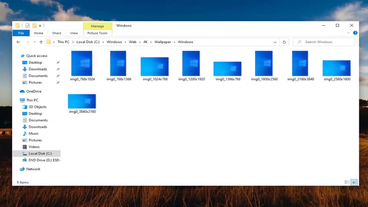Open the Music folder in the sidebar
The width and height of the screenshot is (368, 207).
coord(33,133)
